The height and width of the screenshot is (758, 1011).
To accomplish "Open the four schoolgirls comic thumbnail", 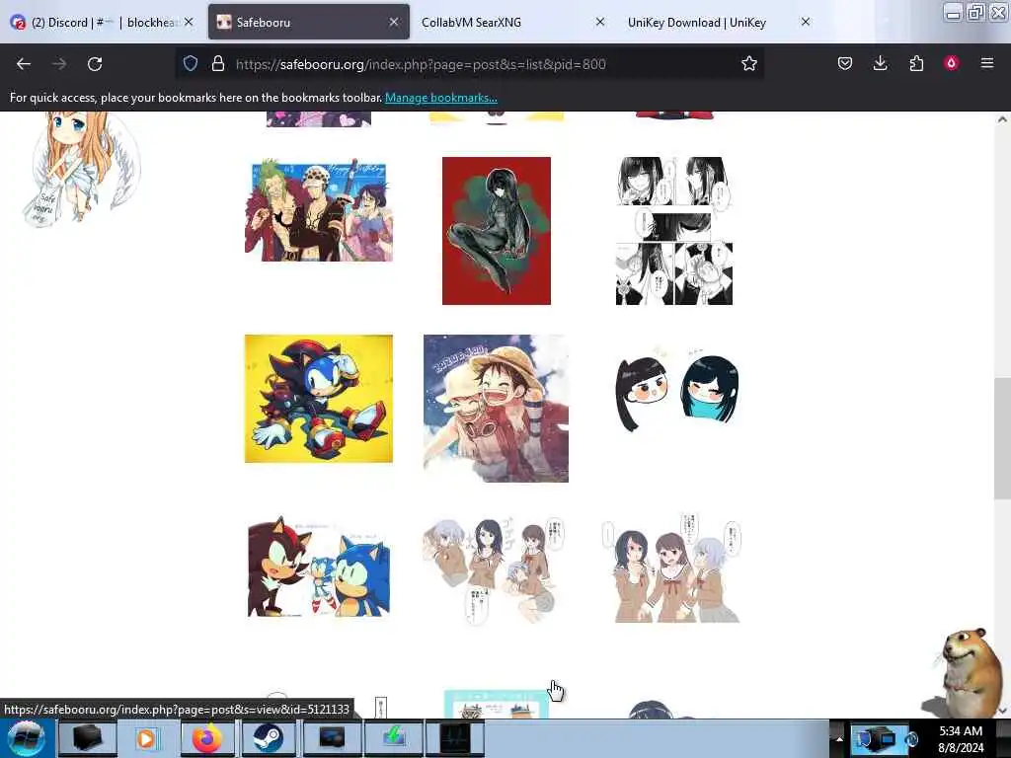I will tap(495, 569).
